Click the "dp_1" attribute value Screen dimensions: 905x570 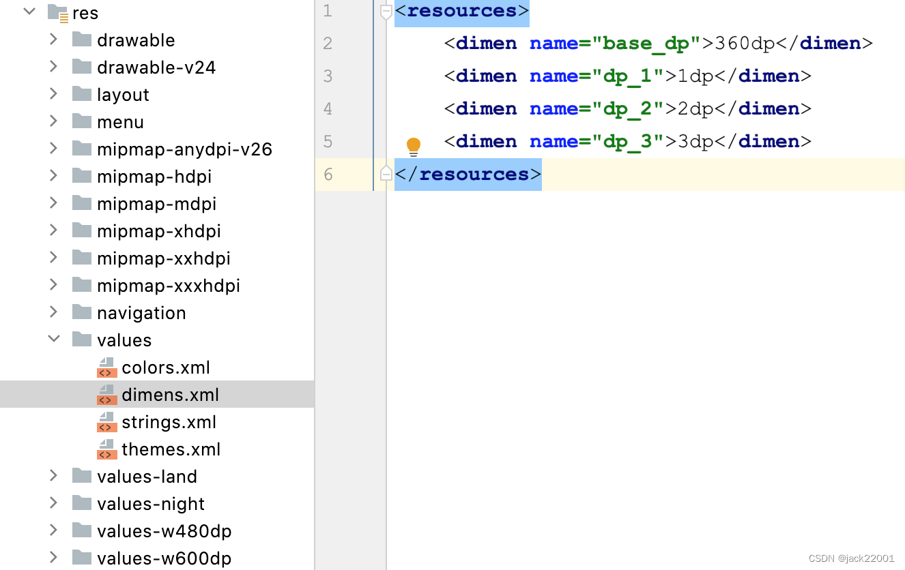629,76
